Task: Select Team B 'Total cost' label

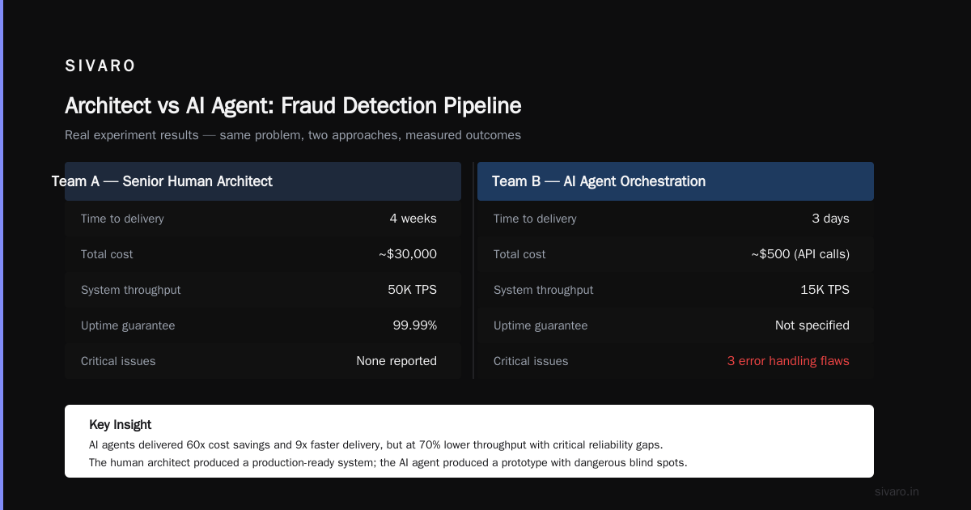Action: pos(519,254)
